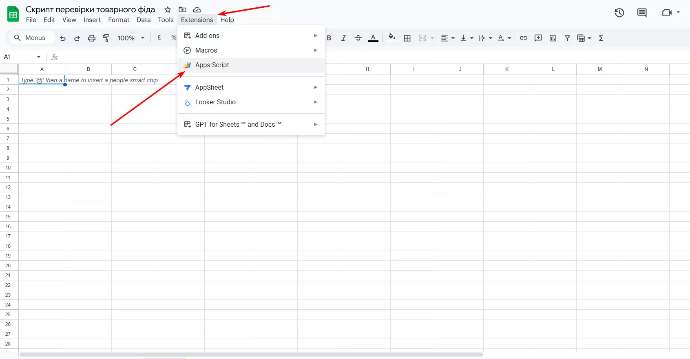Click the create filter funnel icon

(x=567, y=38)
